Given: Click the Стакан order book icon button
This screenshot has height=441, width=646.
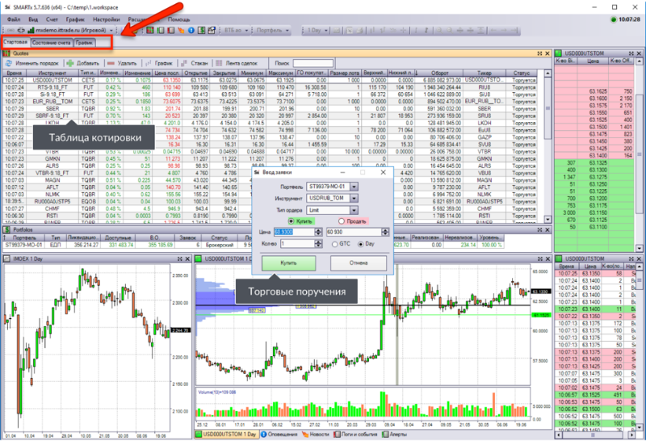Looking at the screenshot, I should (183, 63).
